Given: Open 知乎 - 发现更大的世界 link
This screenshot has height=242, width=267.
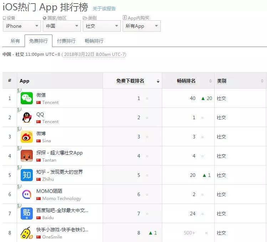Looking at the screenshot, I should coord(60,172).
